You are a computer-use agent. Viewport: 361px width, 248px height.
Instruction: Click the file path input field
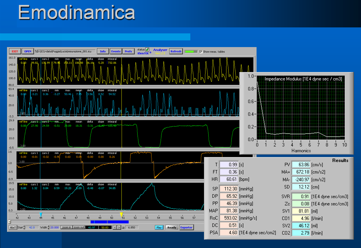click(x=64, y=51)
